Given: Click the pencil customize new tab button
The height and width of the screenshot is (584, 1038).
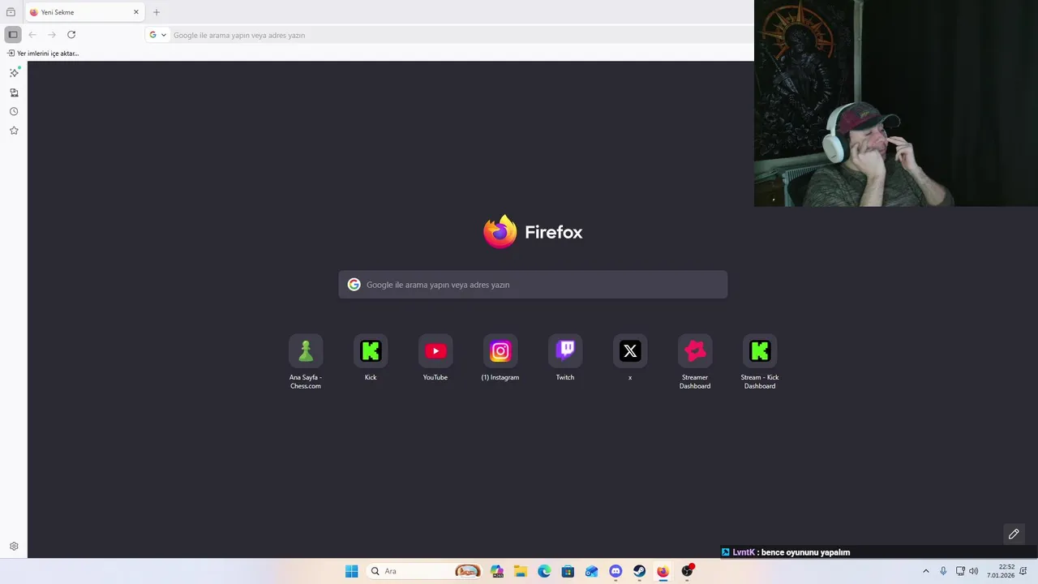Looking at the screenshot, I should pos(1014,534).
